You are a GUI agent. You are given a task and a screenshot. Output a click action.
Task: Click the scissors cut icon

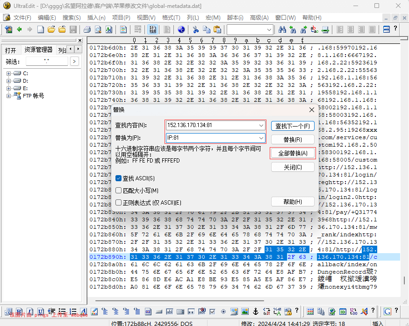coord(196,29)
